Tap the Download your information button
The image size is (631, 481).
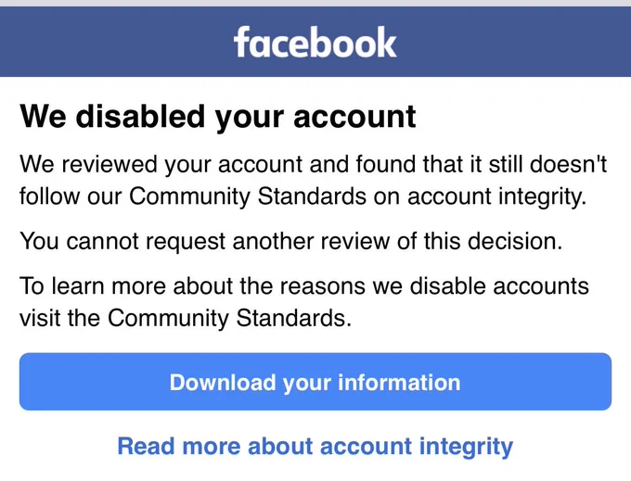(315, 382)
